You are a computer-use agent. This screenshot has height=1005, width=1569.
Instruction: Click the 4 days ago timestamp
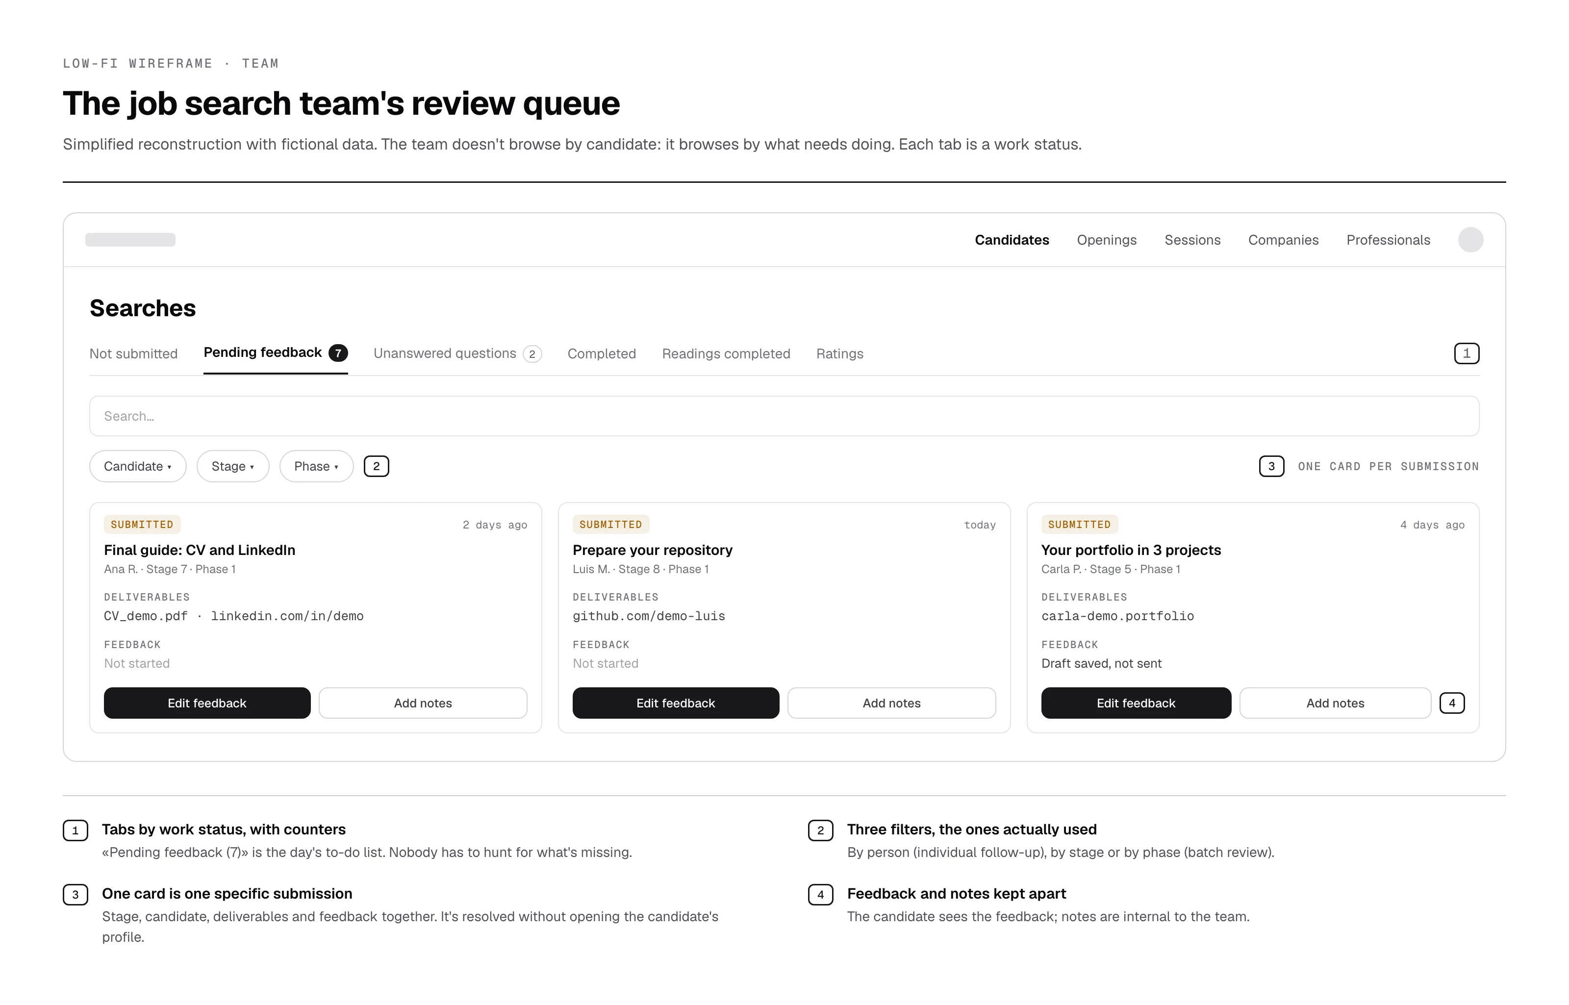click(x=1432, y=525)
